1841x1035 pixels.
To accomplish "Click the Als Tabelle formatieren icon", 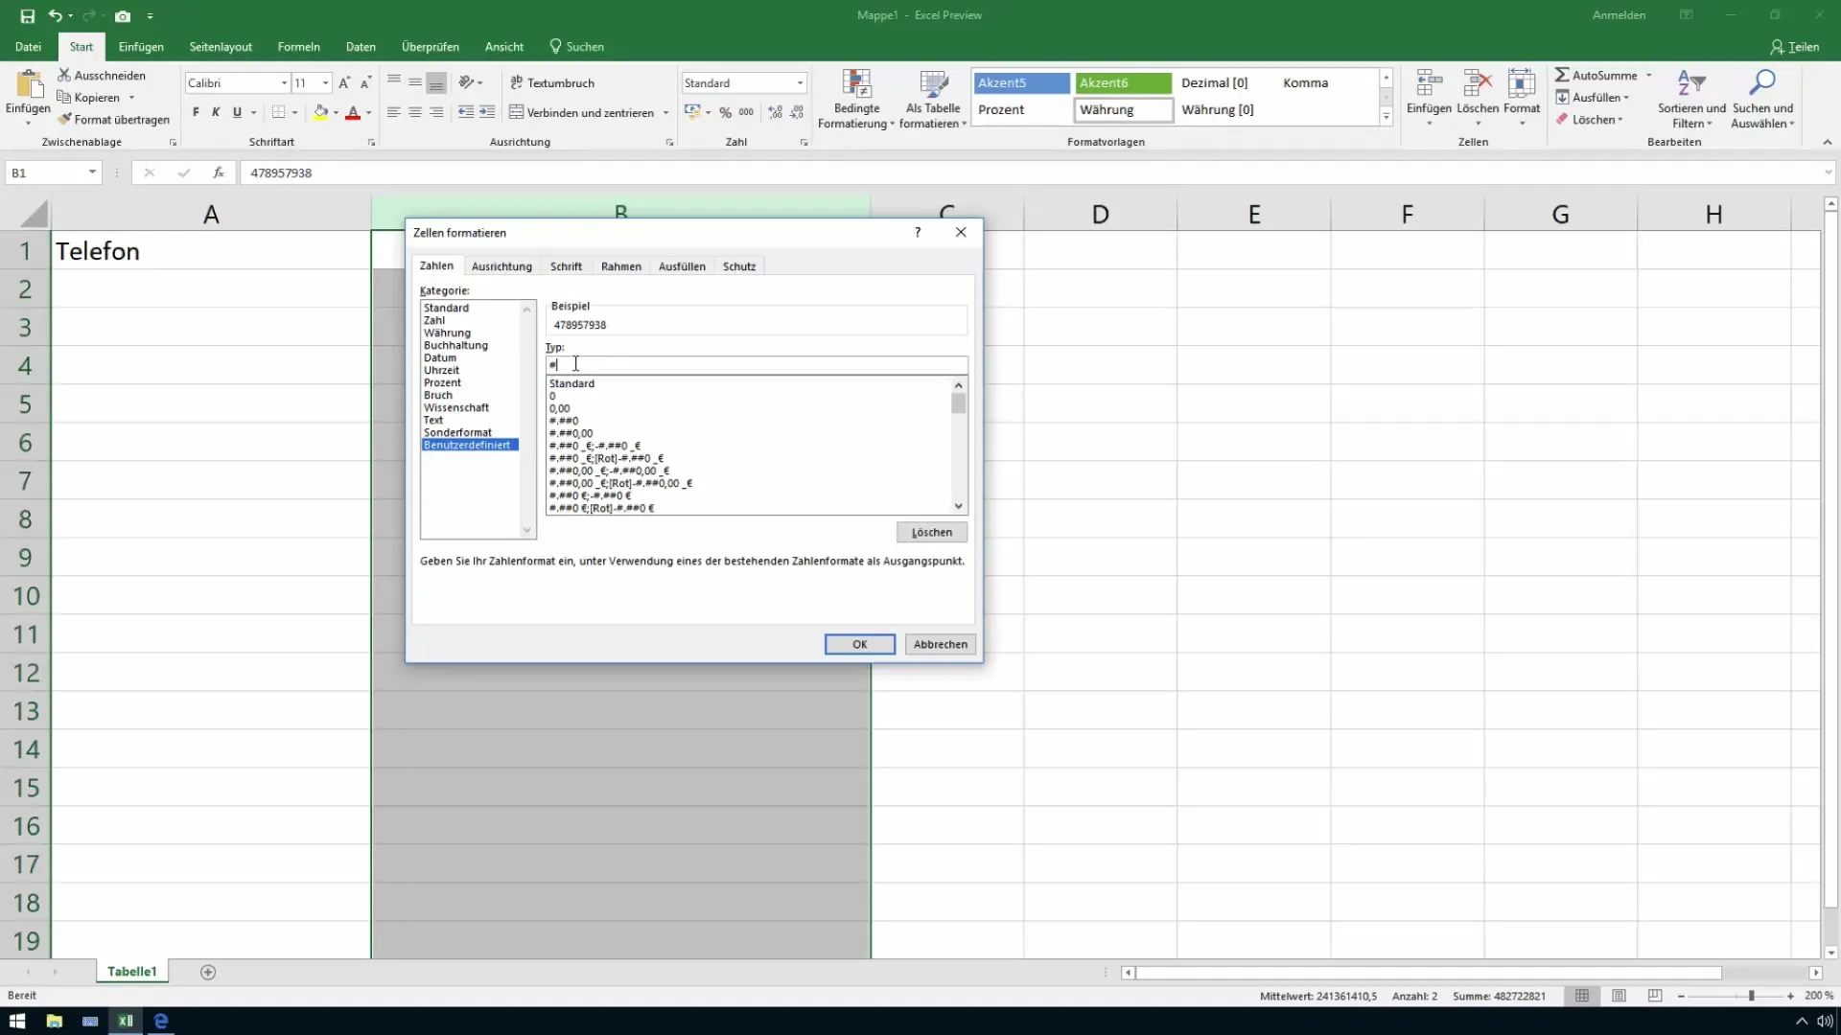I will [932, 84].
